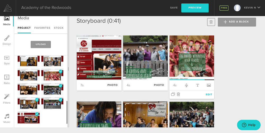Click the media panel vertical scrollbar

67,112
